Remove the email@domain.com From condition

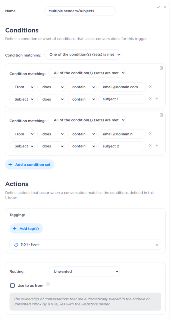click(x=150, y=87)
